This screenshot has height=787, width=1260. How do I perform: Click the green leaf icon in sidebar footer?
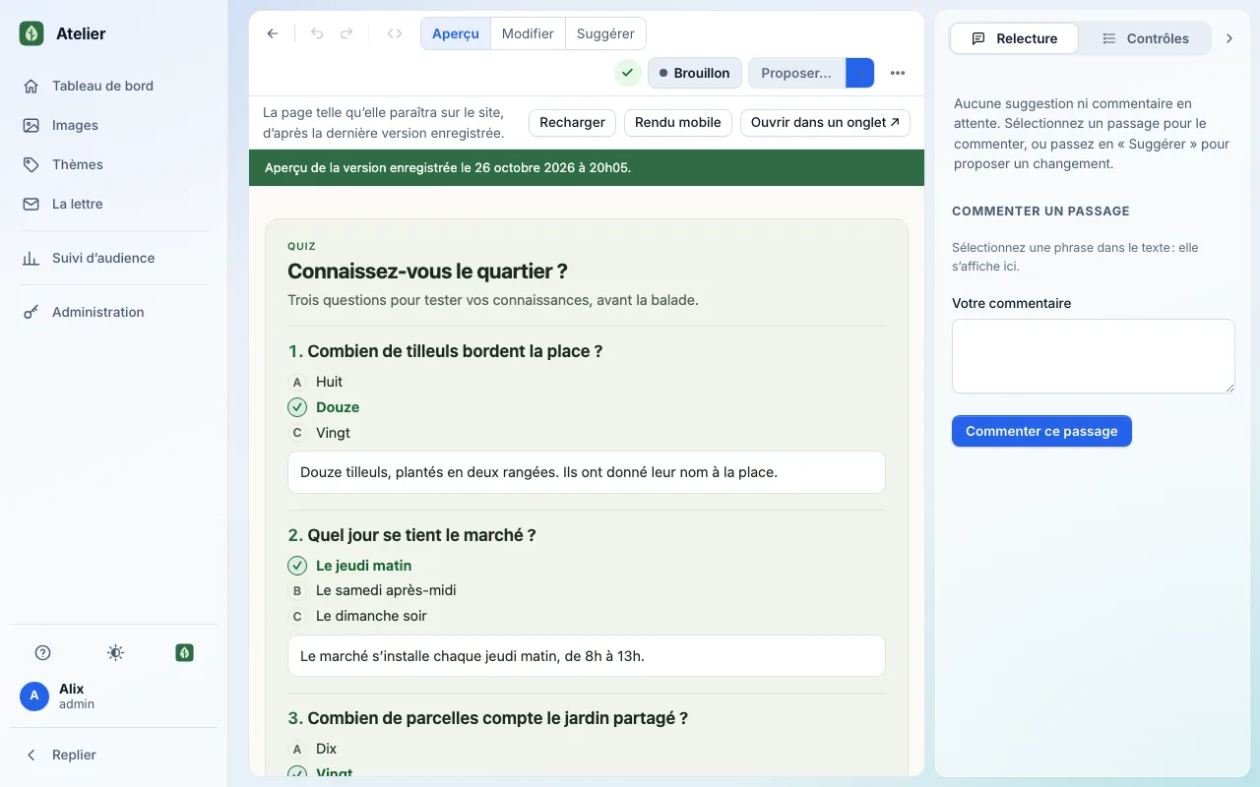pyautogui.click(x=184, y=652)
